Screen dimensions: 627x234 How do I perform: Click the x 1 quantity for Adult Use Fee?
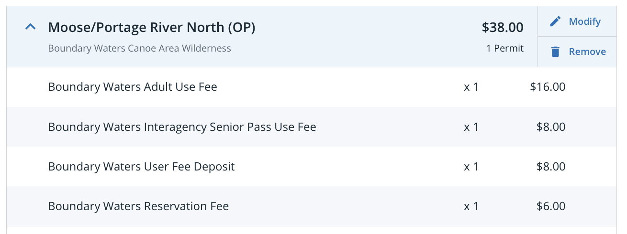tap(471, 87)
